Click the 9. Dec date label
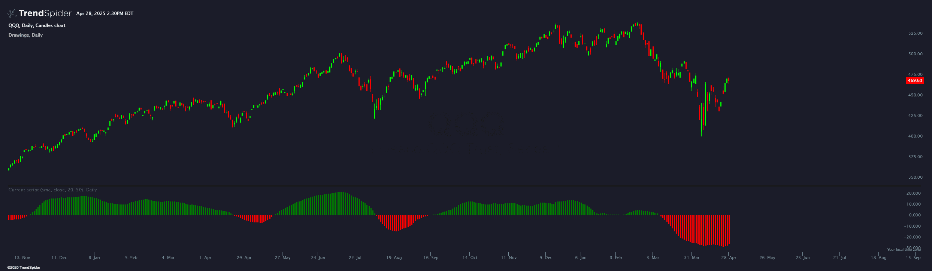 click(546, 258)
